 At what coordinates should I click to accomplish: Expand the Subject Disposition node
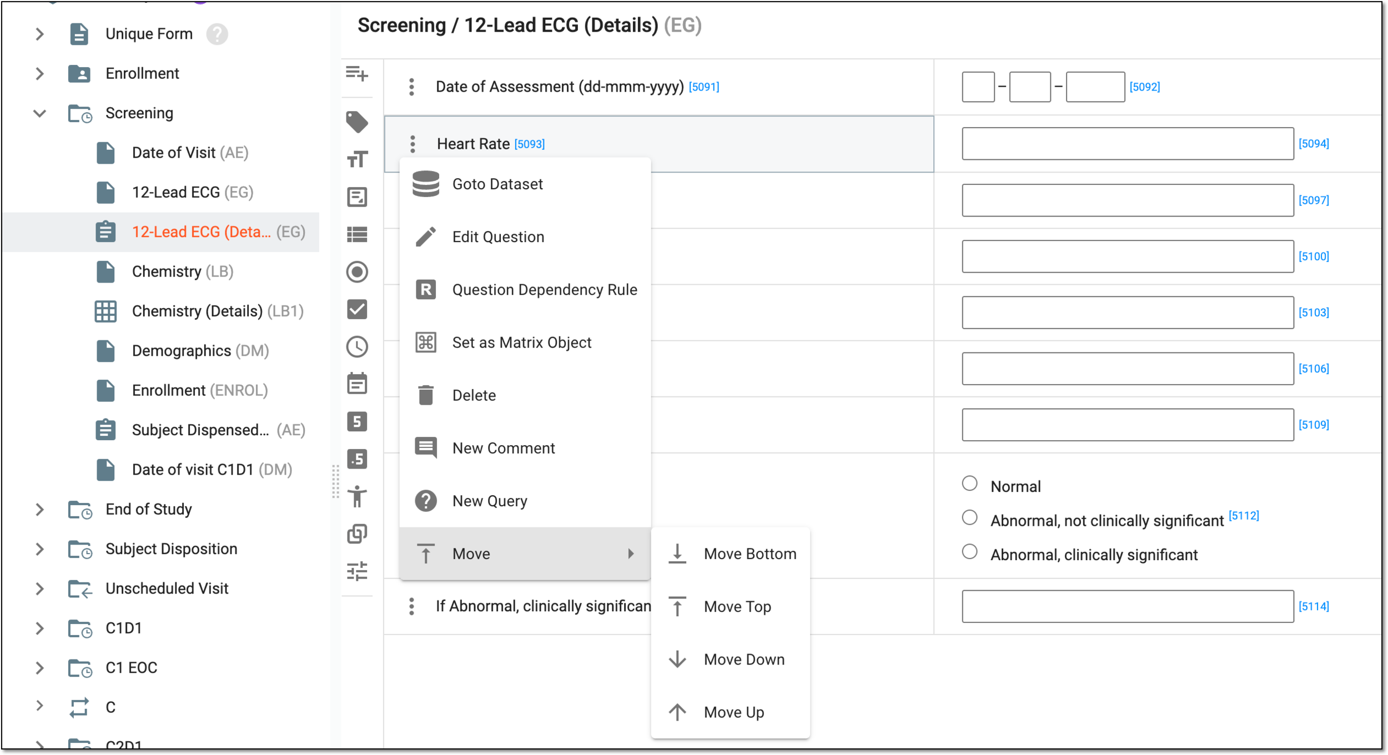[x=39, y=549]
